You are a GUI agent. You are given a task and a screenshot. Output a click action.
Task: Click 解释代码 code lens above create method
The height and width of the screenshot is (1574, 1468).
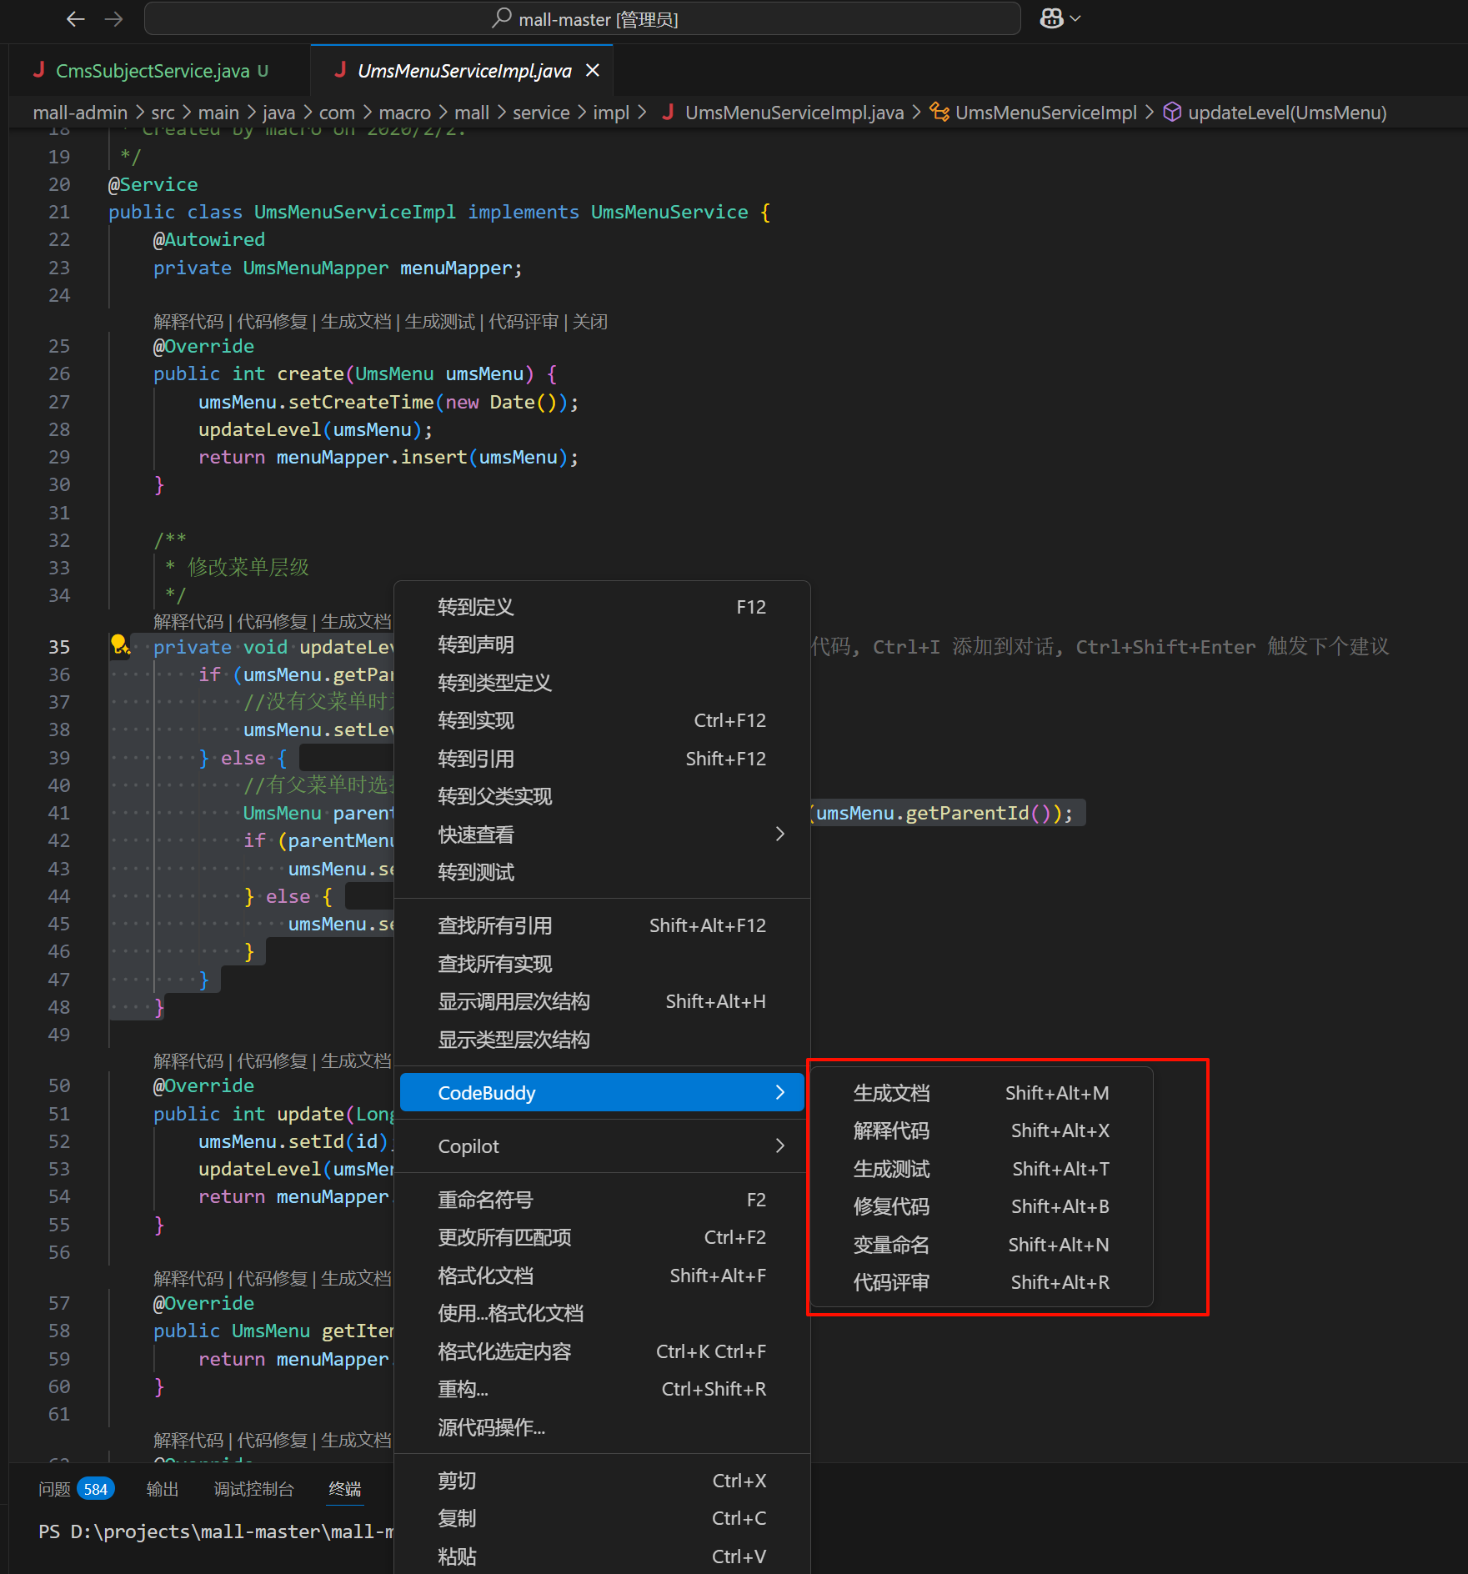(188, 322)
